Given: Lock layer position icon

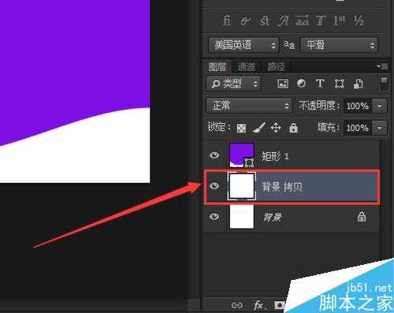Looking at the screenshot, I should pyautogui.click(x=276, y=128).
